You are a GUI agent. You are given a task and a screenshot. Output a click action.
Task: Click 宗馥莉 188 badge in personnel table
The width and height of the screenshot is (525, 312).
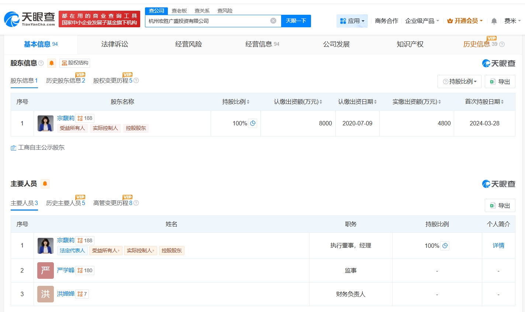click(x=85, y=240)
